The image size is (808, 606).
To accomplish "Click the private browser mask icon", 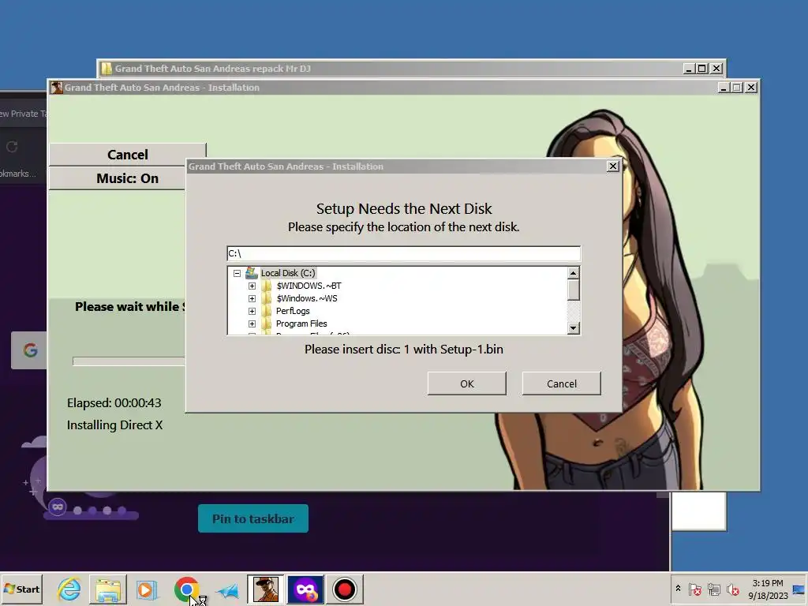I will [58, 507].
